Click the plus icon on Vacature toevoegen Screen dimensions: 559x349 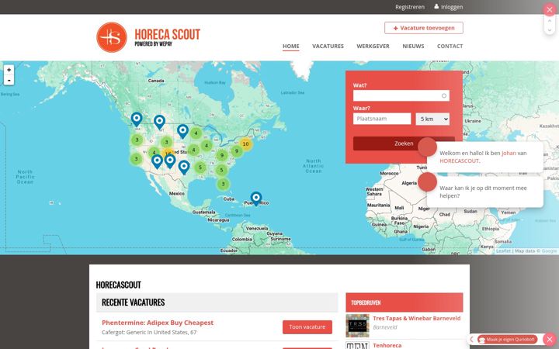(x=395, y=28)
